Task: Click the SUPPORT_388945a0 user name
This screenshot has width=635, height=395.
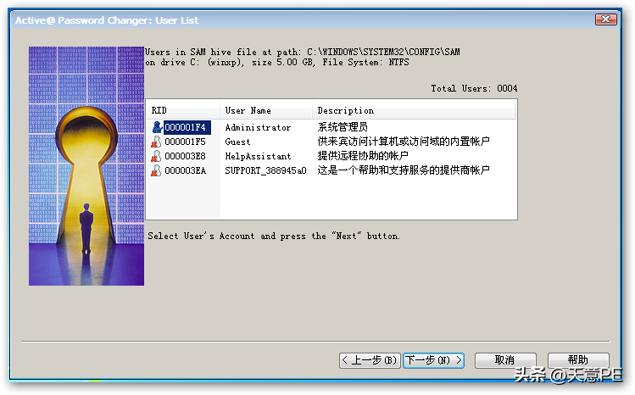Action: pos(265,170)
